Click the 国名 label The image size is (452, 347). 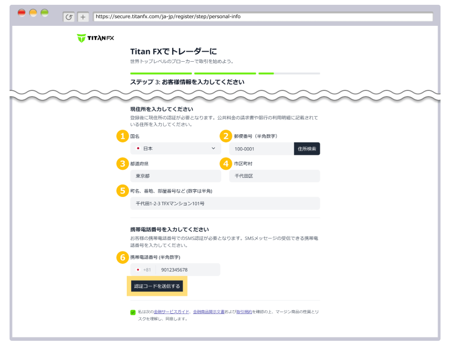(134, 136)
